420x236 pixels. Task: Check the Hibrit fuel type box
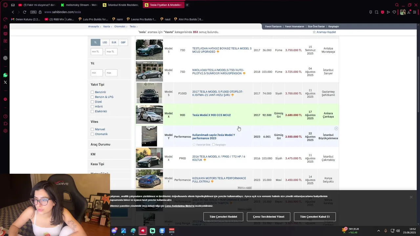click(x=92, y=107)
